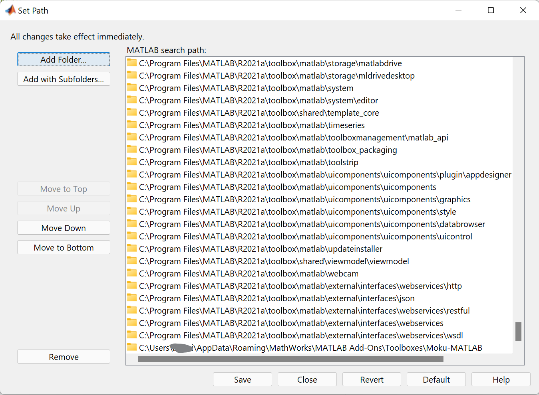Click folder icon of webservices\restful row
539x395 pixels.
point(132,310)
